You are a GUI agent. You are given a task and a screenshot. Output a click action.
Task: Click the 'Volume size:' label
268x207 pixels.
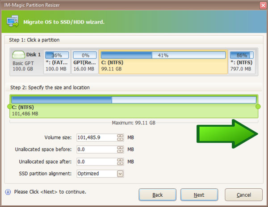coord(58,137)
